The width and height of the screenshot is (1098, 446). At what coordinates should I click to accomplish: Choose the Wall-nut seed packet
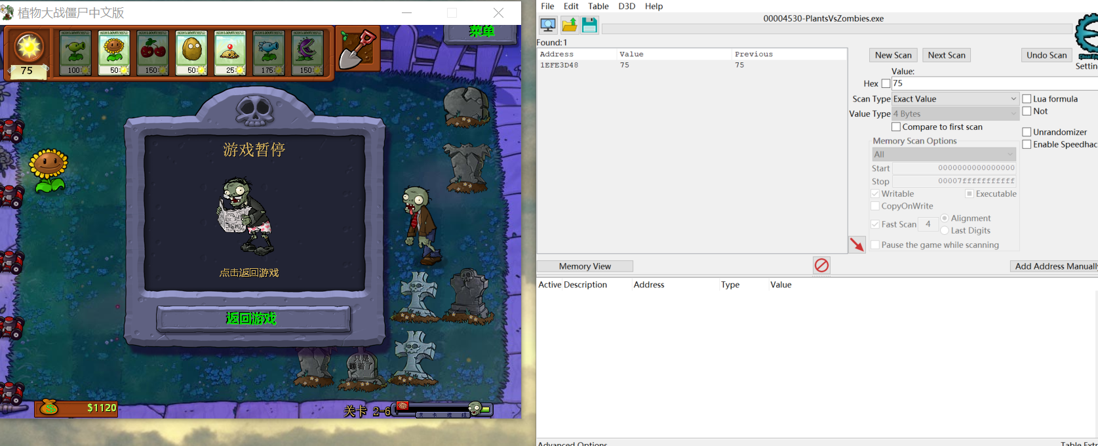[191, 52]
